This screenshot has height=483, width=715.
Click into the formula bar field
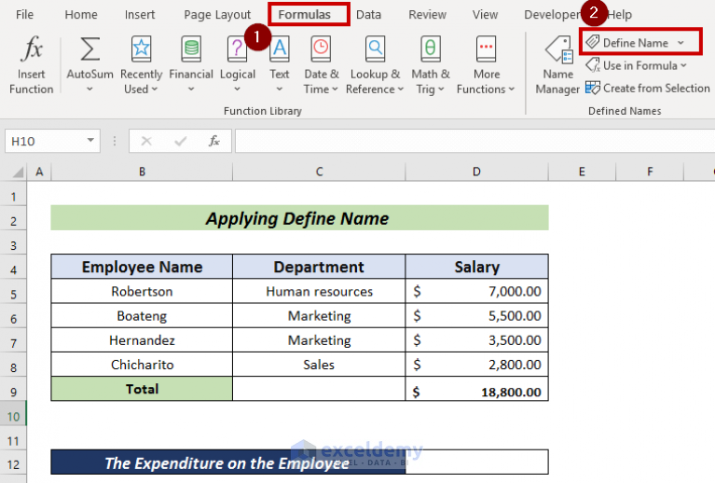pyautogui.click(x=474, y=141)
